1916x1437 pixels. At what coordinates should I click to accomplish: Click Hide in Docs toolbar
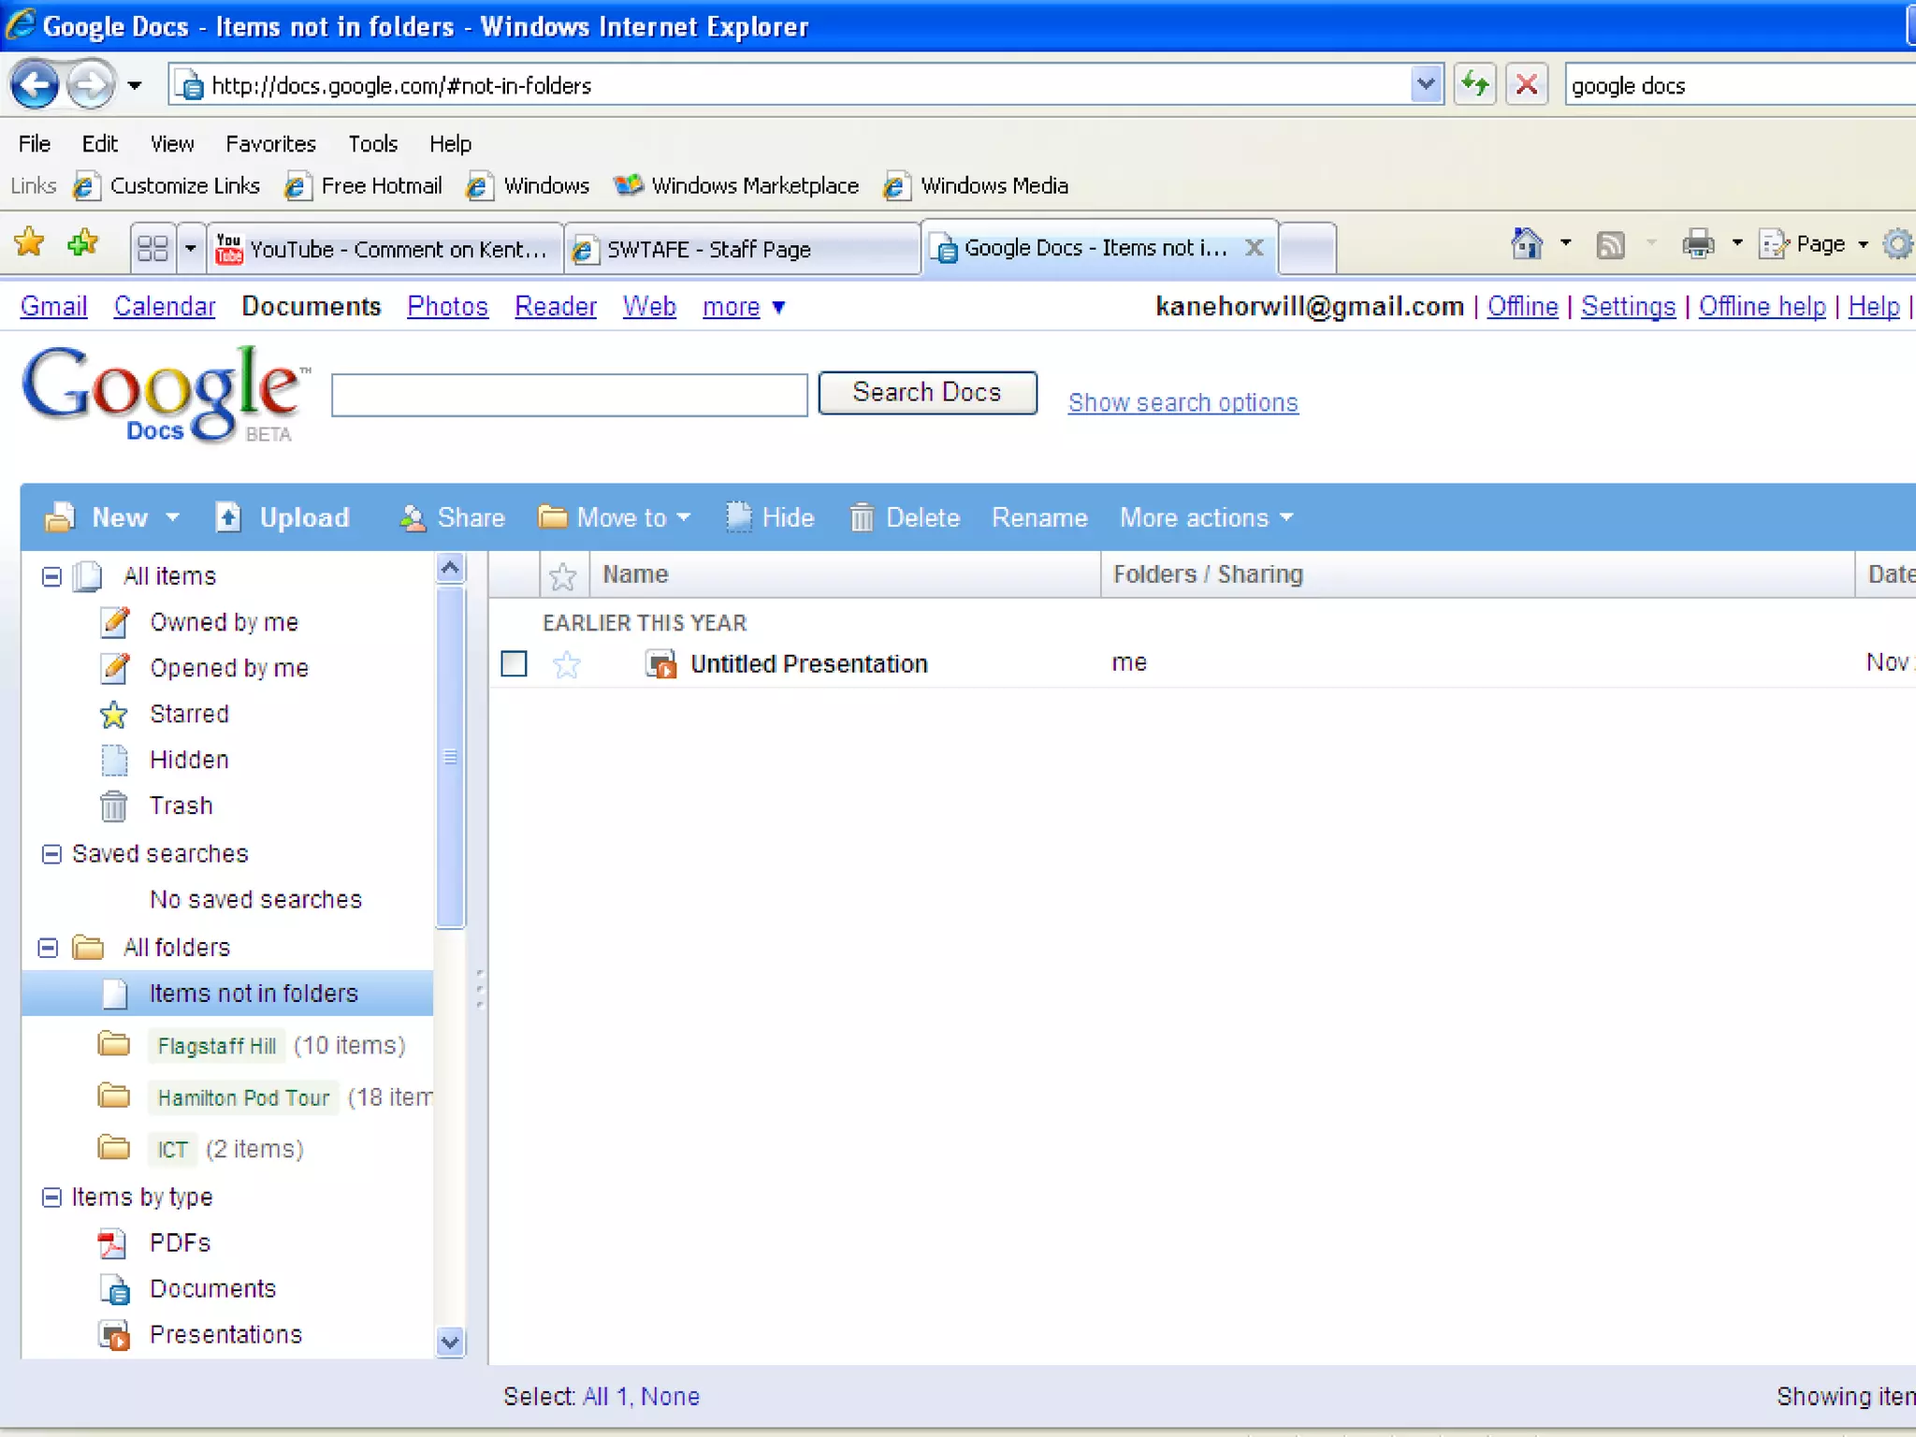click(x=770, y=517)
